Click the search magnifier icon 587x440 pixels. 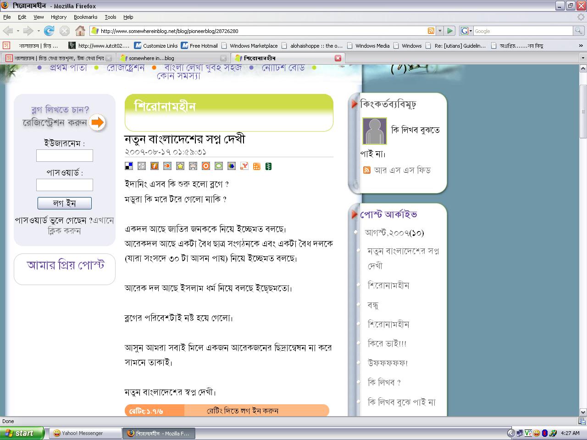pyautogui.click(x=579, y=31)
